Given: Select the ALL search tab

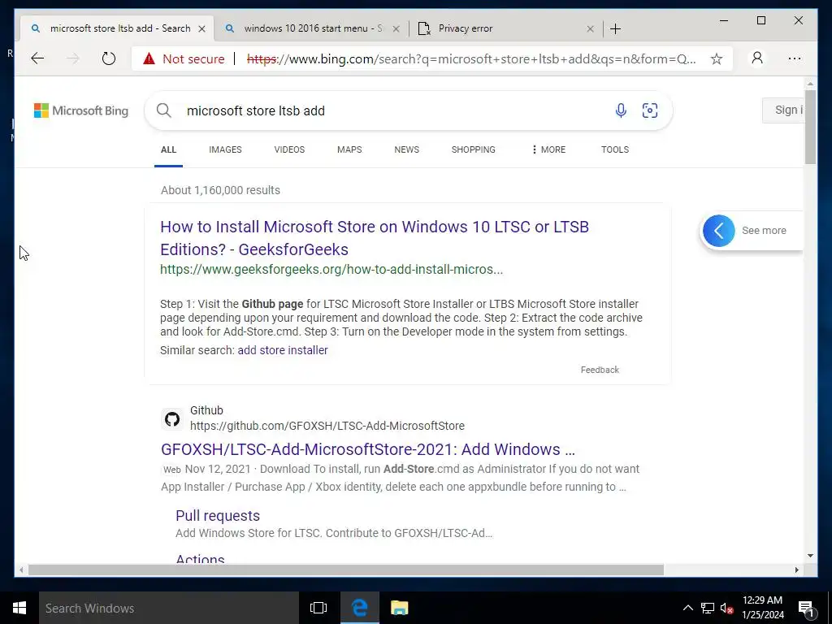Looking at the screenshot, I should click(x=168, y=149).
